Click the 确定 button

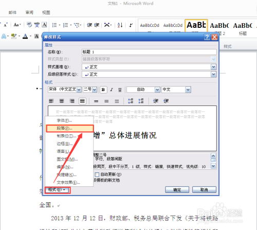click(177, 190)
